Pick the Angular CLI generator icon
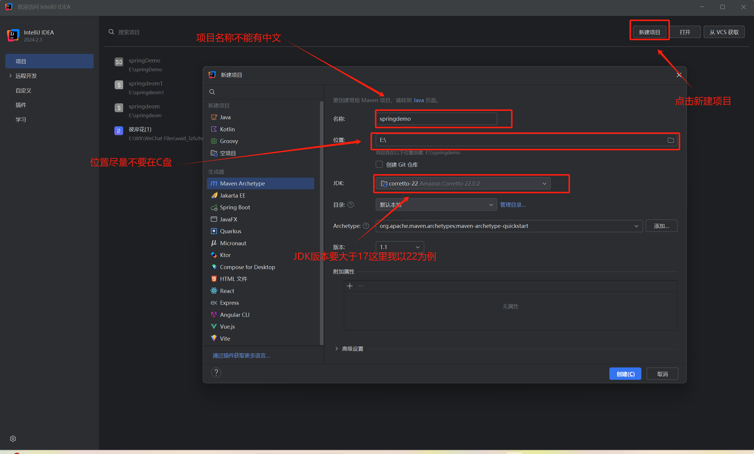754x454 pixels. click(x=214, y=314)
